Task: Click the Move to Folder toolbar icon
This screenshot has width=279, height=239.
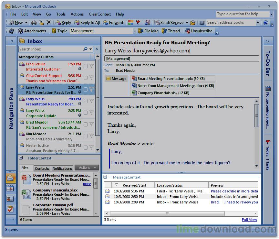Action: click(x=41, y=23)
